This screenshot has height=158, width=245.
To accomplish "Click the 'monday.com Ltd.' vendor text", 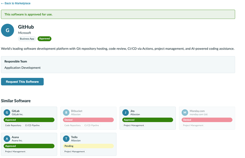I will click(199, 114).
